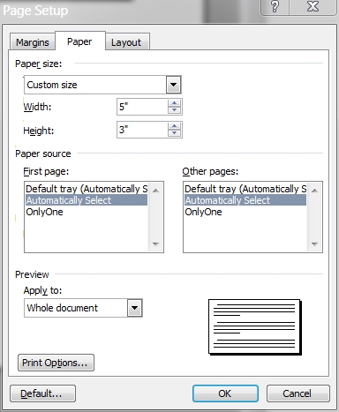339x412 pixels.
Task: Click Other pages list scroll up arrow
Action: [x=314, y=191]
